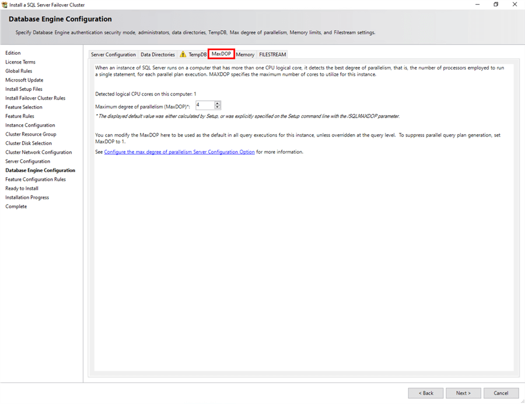Select the Feature Rules step
Image resolution: width=525 pixels, height=404 pixels.
[20, 116]
